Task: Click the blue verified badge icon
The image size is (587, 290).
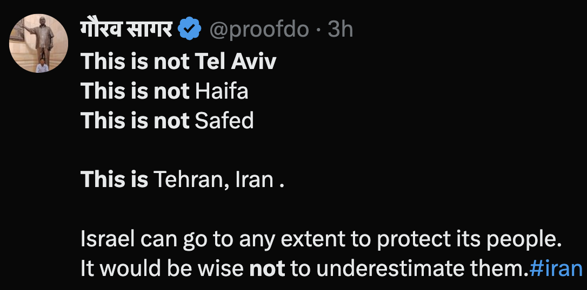Action: [x=189, y=30]
